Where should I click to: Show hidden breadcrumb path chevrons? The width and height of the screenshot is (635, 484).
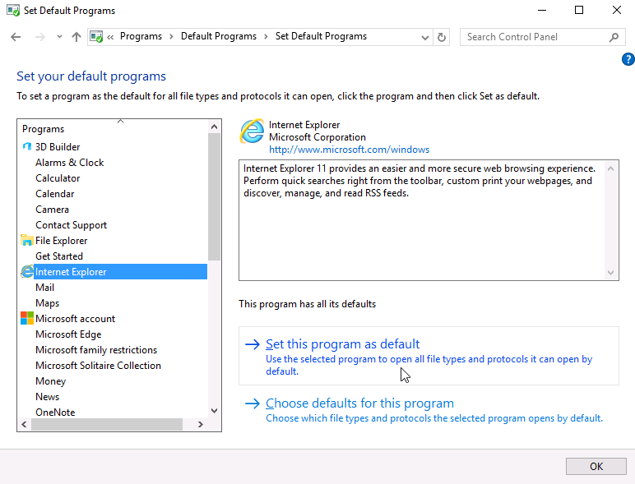[x=110, y=37]
